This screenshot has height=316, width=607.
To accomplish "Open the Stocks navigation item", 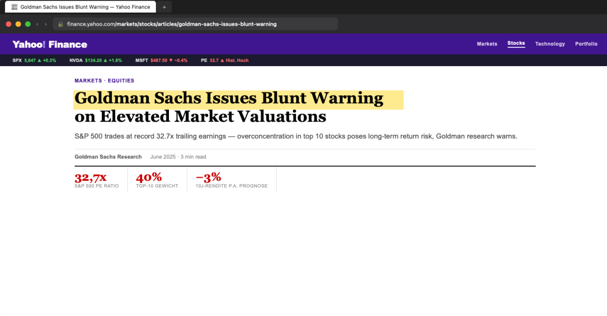I will 516,43.
